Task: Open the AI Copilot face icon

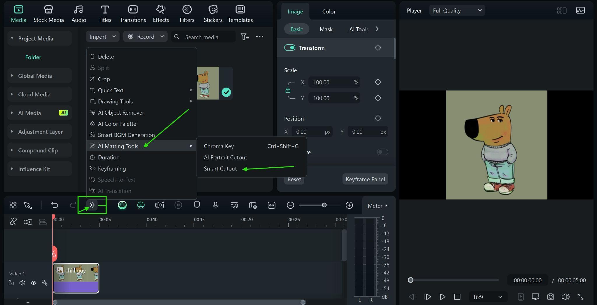Action: pyautogui.click(x=122, y=205)
